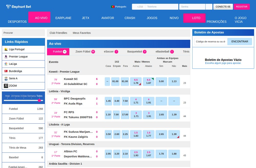The height and width of the screenshot is (168, 256).
Task: Select the Futebol live tab
Action: tap(58, 51)
